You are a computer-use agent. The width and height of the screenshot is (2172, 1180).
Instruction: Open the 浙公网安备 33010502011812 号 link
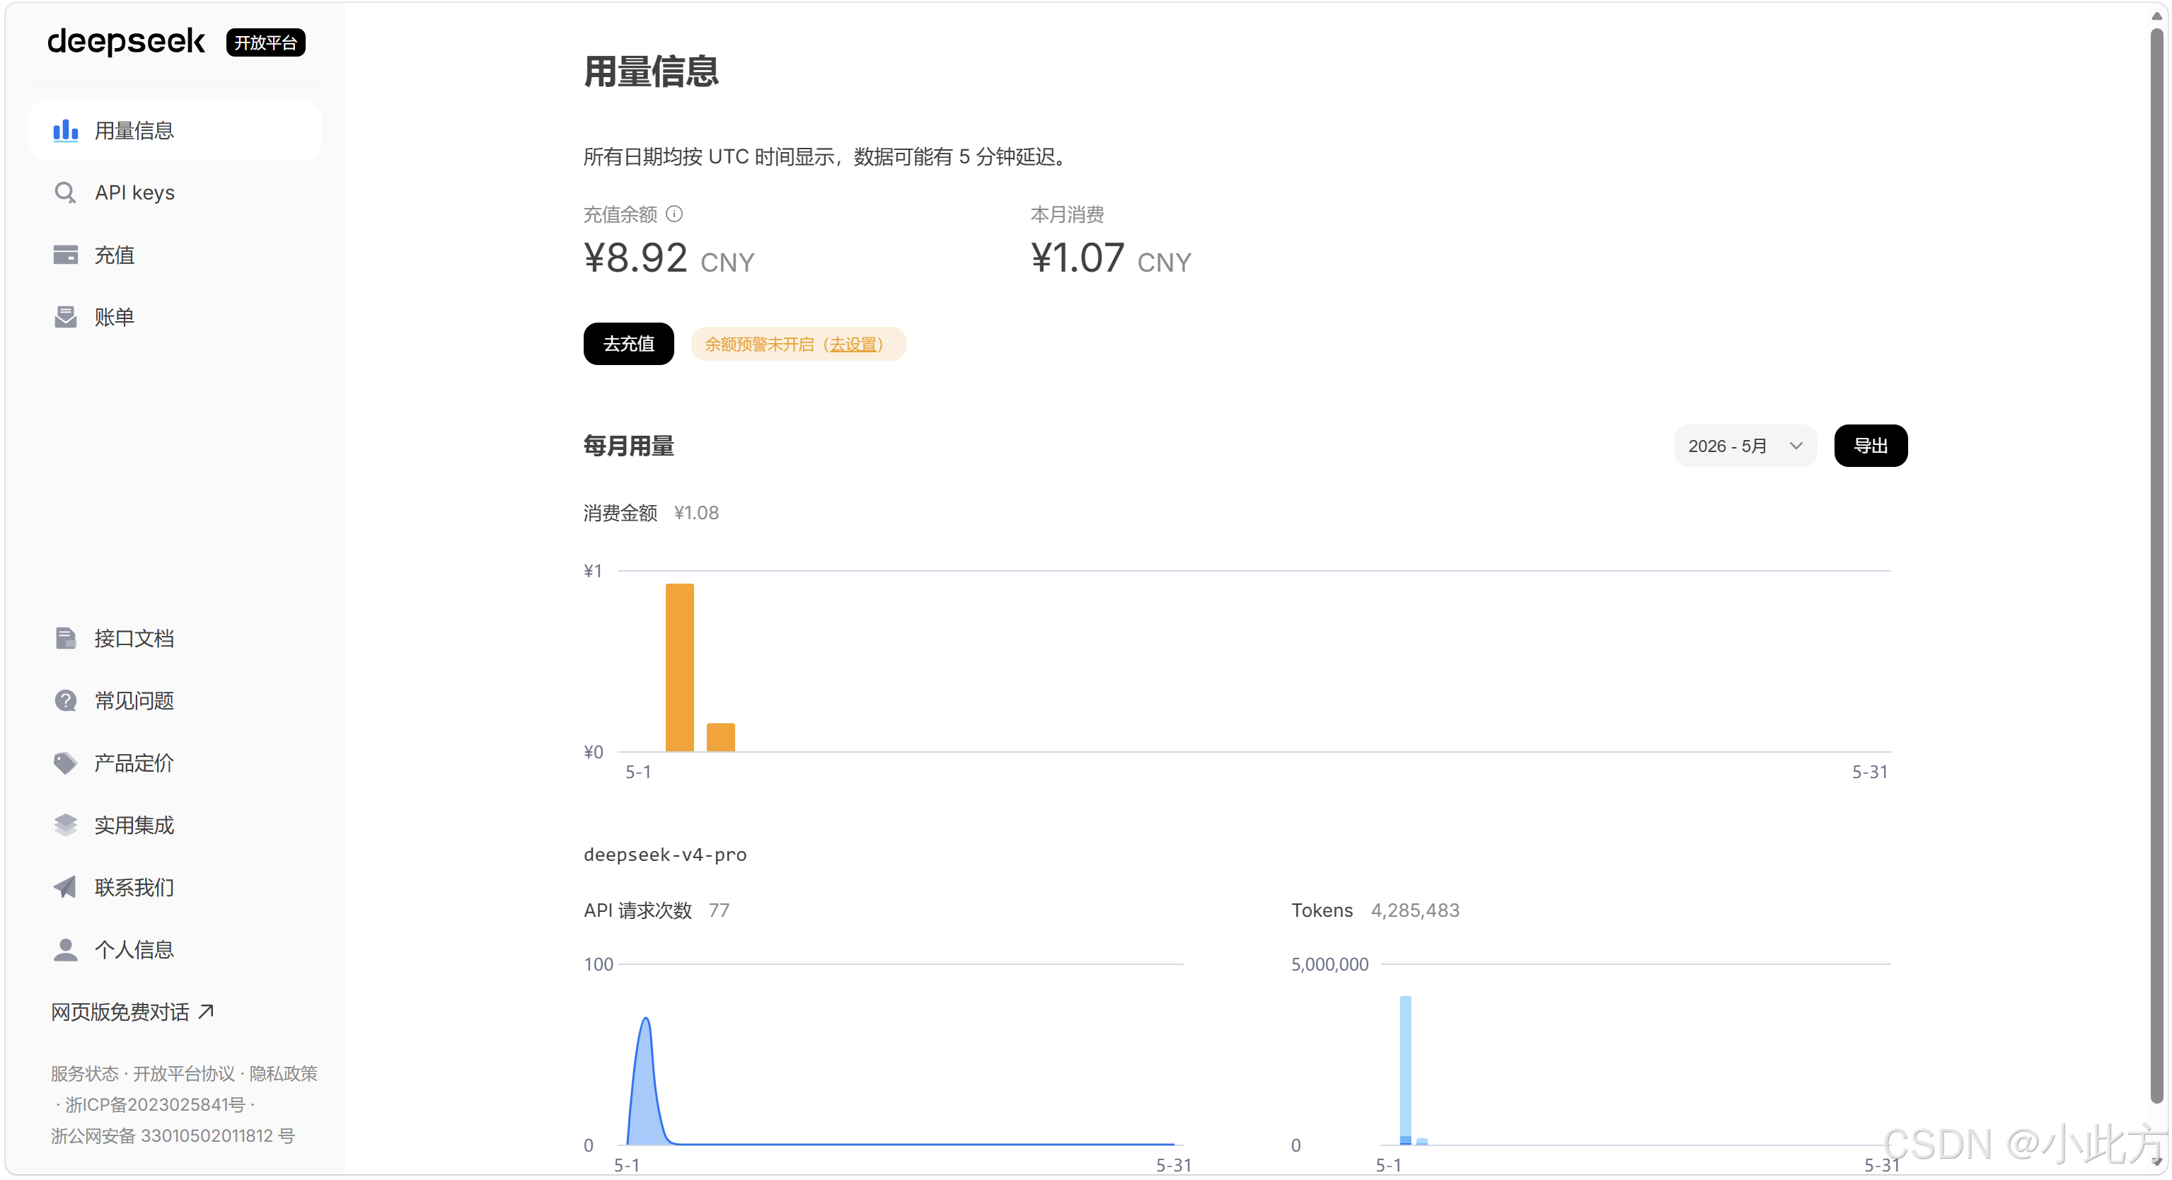[173, 1135]
